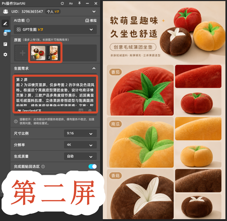The image size is (227, 221).
Task: Collapse the 生图需求 section
Action: (x=94, y=68)
